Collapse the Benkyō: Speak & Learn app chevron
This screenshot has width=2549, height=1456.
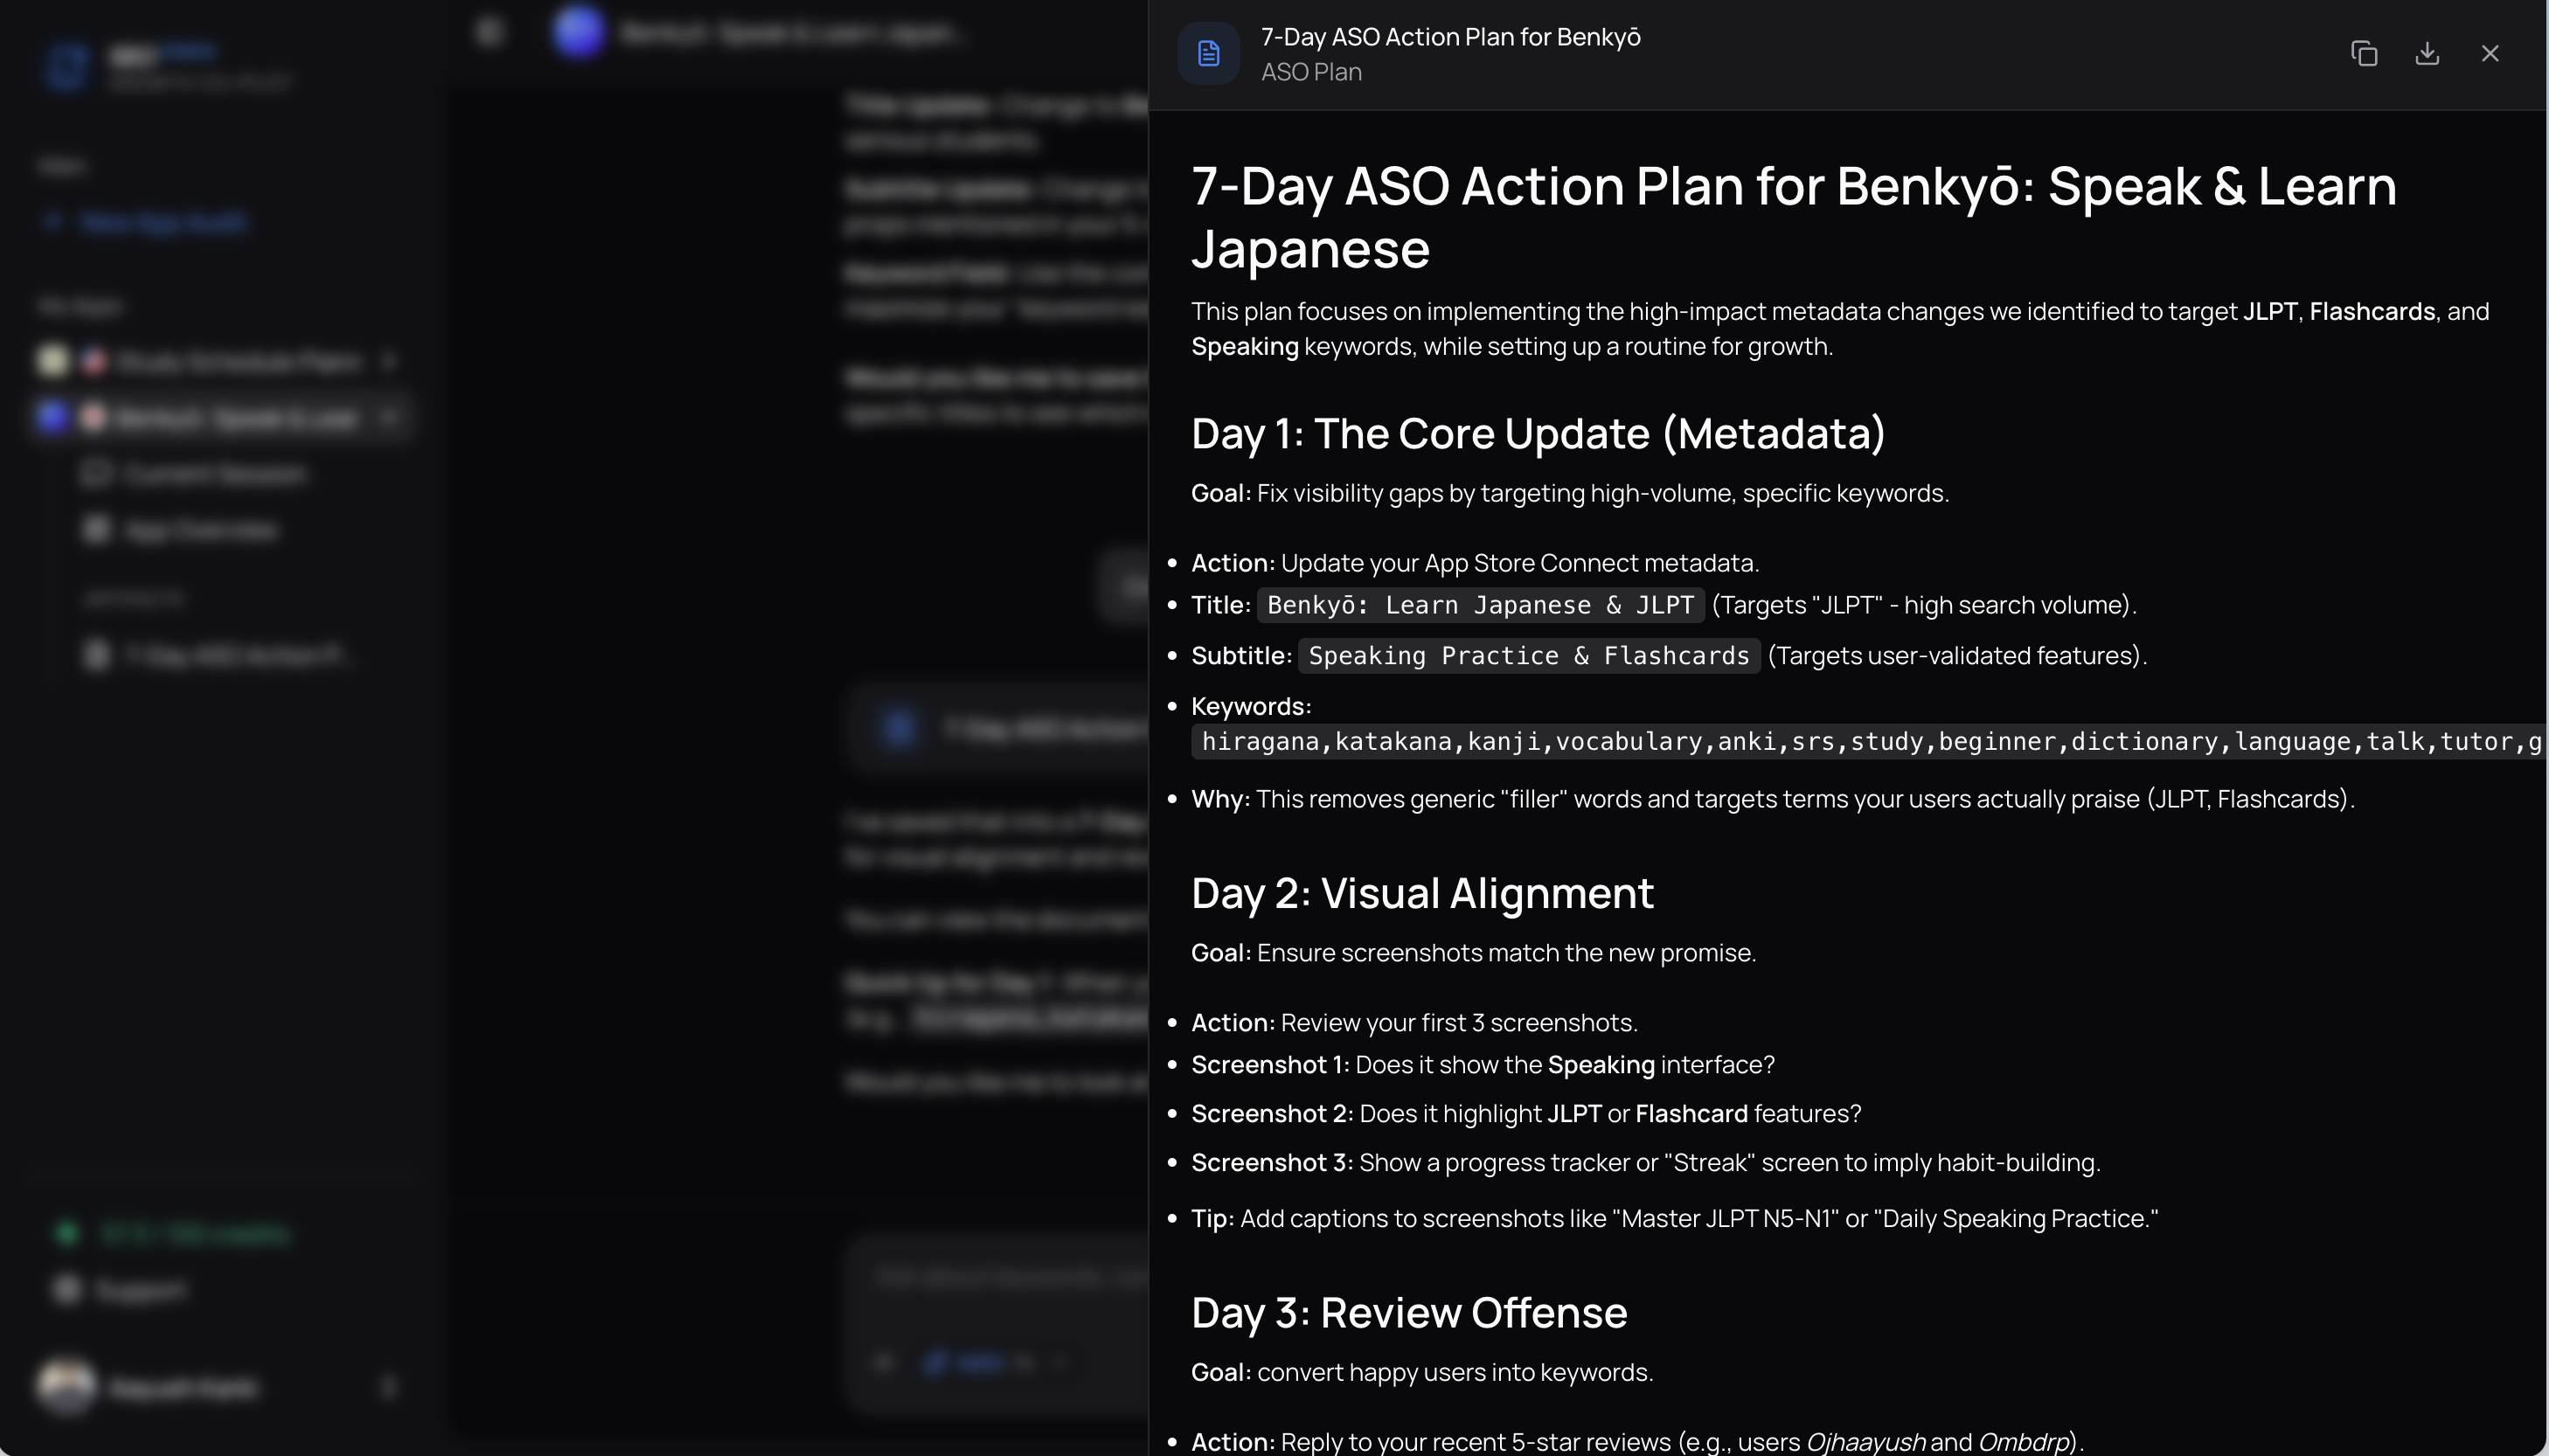[x=389, y=417]
